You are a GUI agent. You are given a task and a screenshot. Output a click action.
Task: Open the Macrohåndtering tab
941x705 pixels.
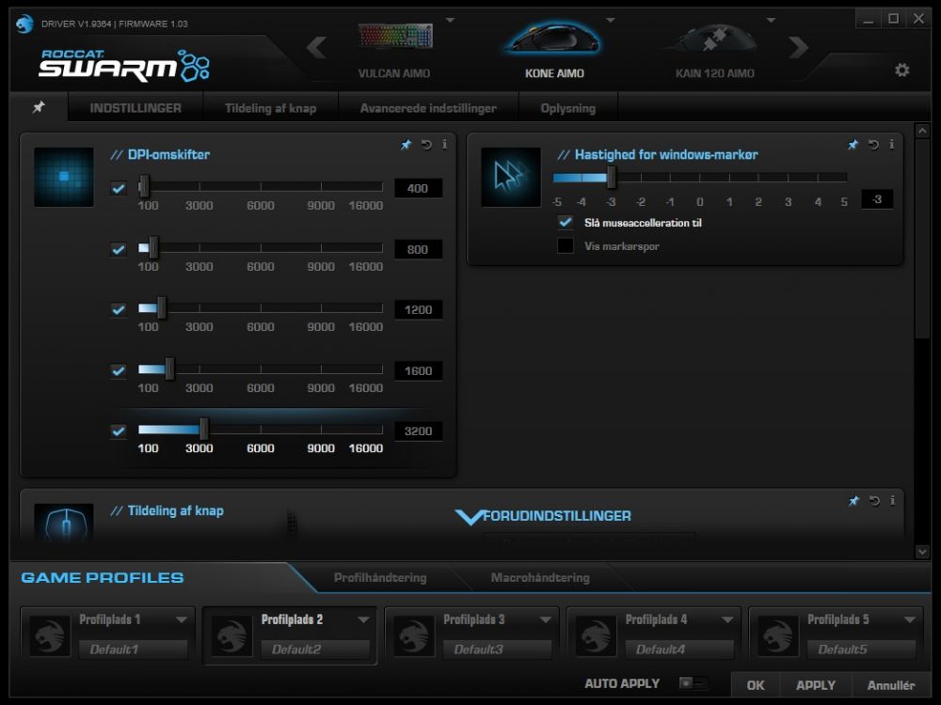(540, 577)
